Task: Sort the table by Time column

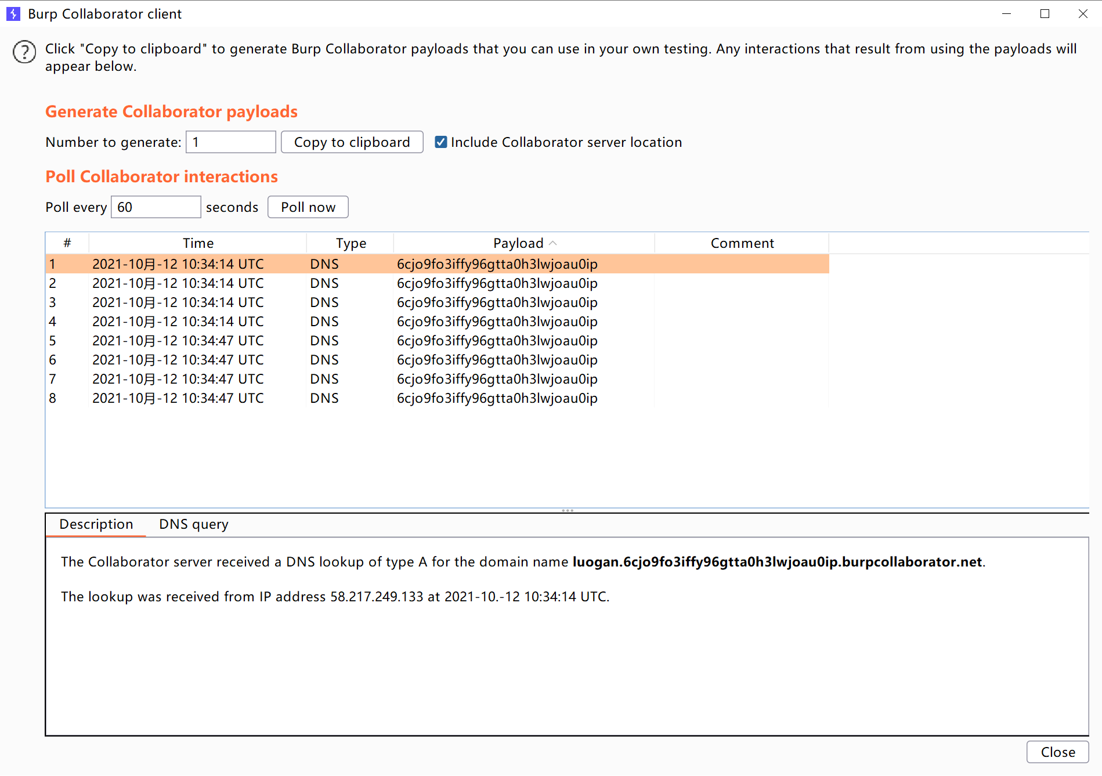Action: tap(198, 243)
